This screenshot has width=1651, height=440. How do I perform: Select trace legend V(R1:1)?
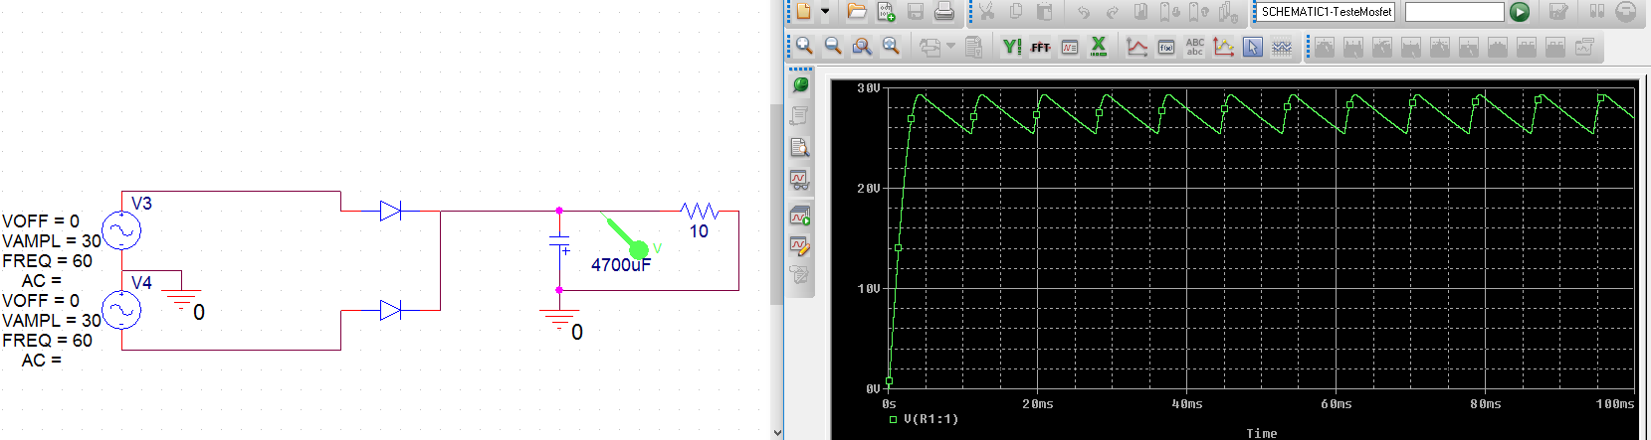coord(931,419)
